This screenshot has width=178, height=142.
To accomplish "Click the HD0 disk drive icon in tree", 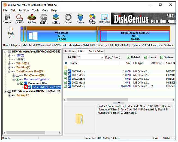I will [x=9, y=52].
